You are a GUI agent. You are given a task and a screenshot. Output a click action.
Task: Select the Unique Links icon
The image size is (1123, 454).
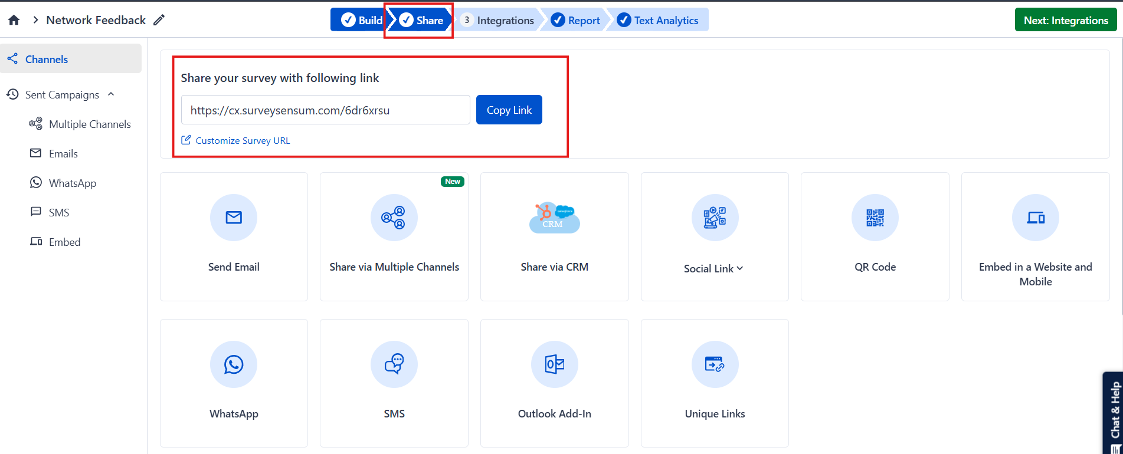click(715, 364)
